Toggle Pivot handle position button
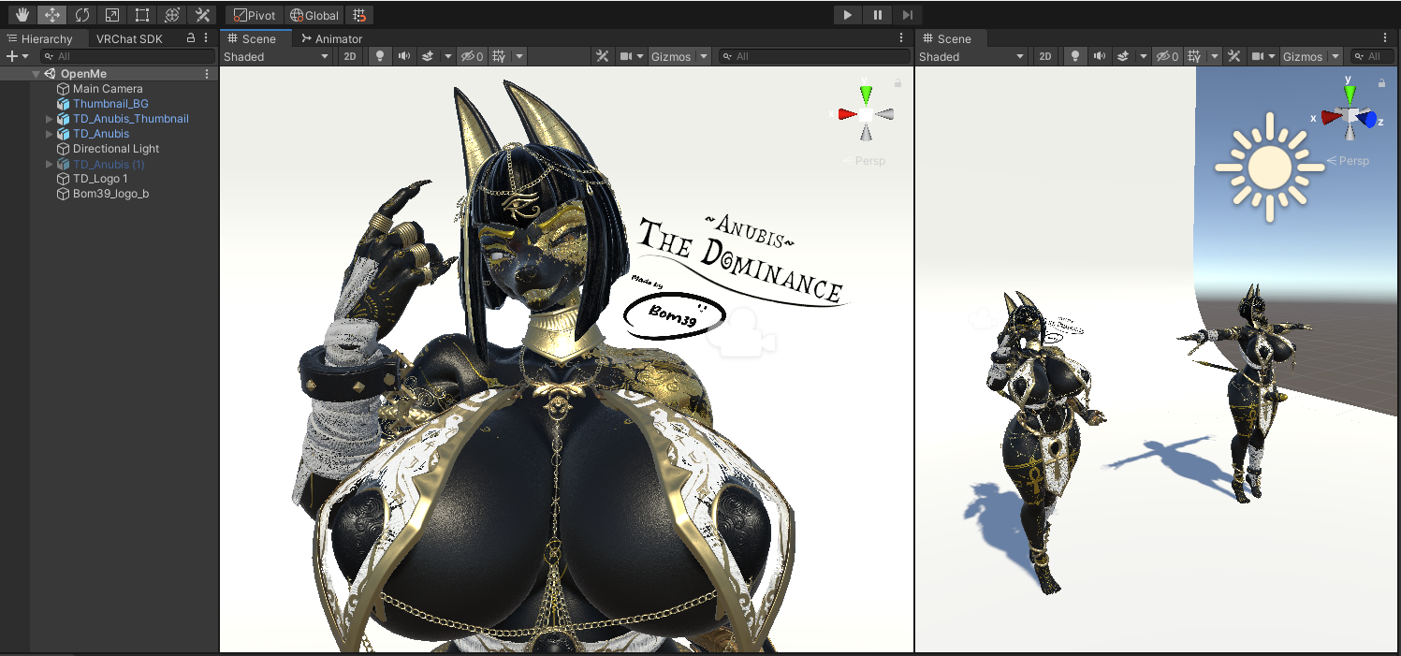This screenshot has width=1401, height=656. [254, 15]
